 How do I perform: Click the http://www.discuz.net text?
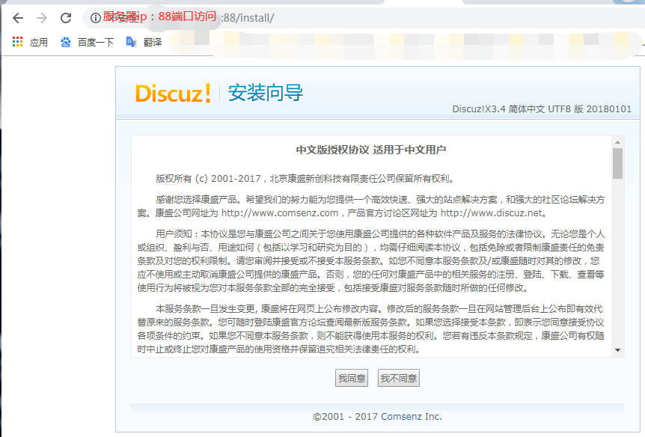coord(492,213)
